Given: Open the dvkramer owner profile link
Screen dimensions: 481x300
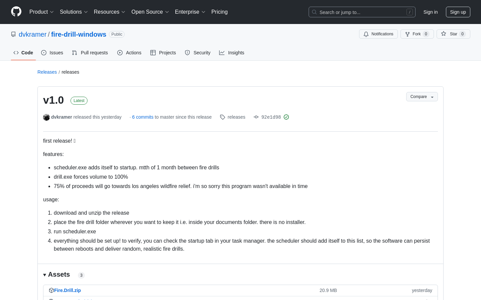Looking at the screenshot, I should point(32,34).
